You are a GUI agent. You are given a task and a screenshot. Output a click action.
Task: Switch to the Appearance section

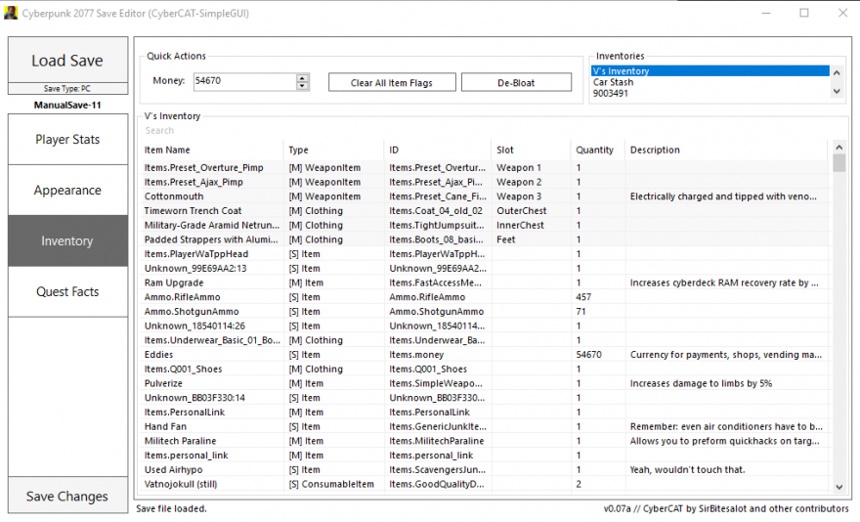[x=67, y=190]
